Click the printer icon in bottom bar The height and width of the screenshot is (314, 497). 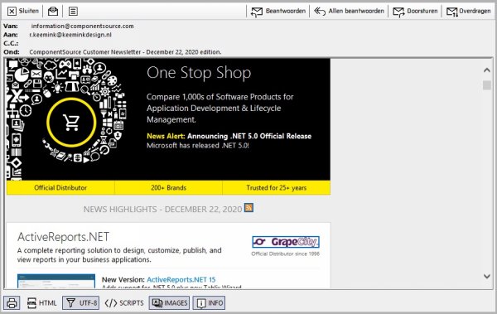tap(12, 303)
